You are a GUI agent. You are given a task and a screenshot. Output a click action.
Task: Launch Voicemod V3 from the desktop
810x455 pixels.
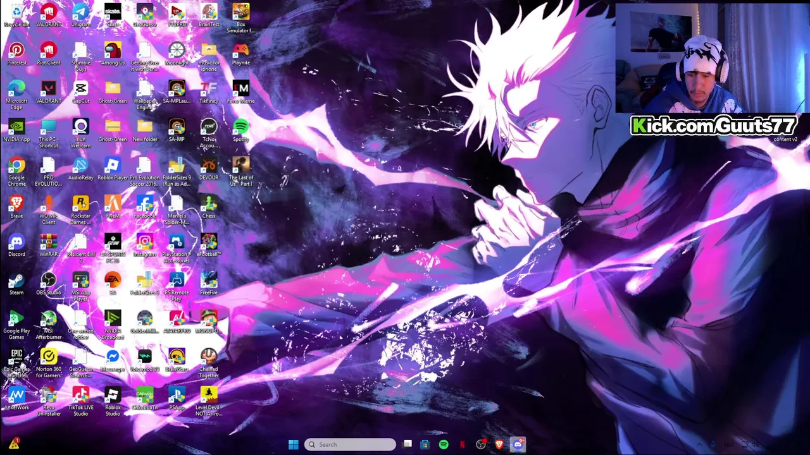point(144,361)
